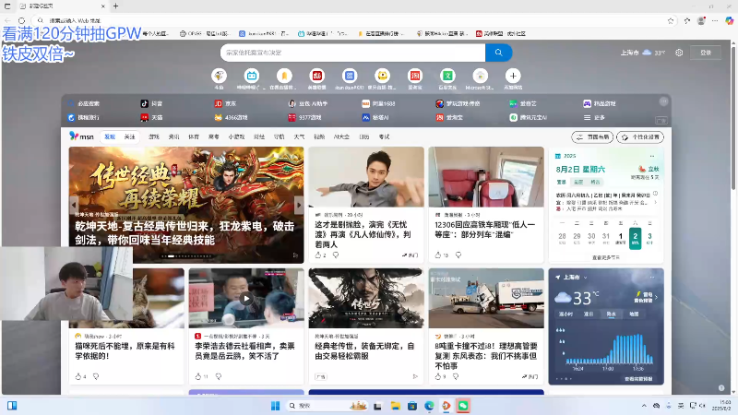Viewport: 738px width, 415px height.
Task: Open the 12306 high-speed rail article thumbnail
Action: pyautogui.click(x=486, y=177)
